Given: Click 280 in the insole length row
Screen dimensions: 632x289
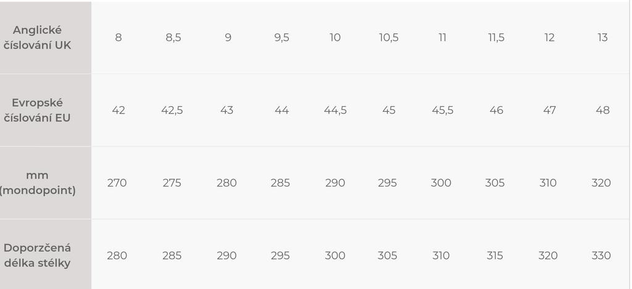Looking at the screenshot, I should pyautogui.click(x=117, y=256).
